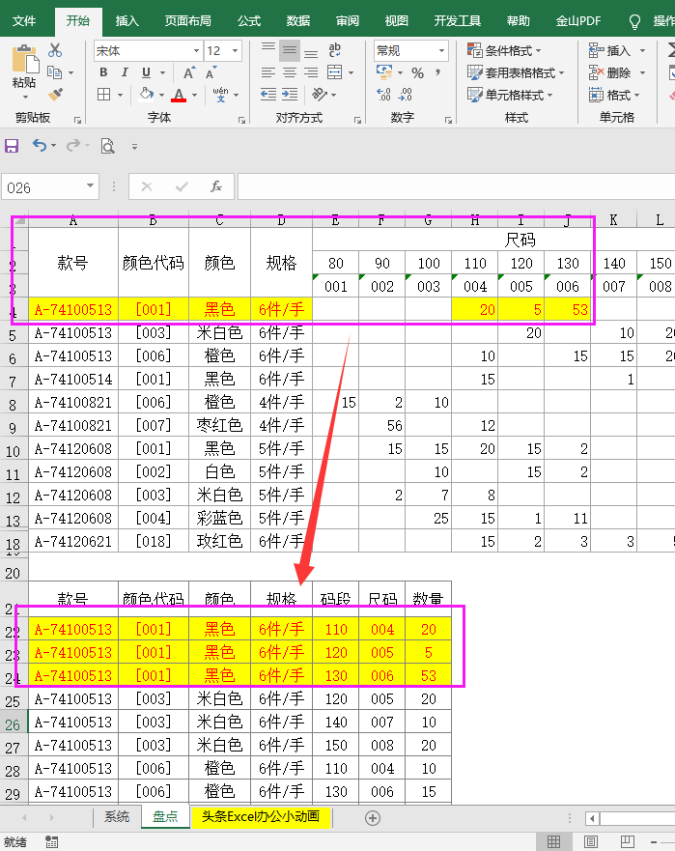This screenshot has height=851, width=675.
Task: Open 条件格式 conditional formatting menu
Action: [504, 51]
